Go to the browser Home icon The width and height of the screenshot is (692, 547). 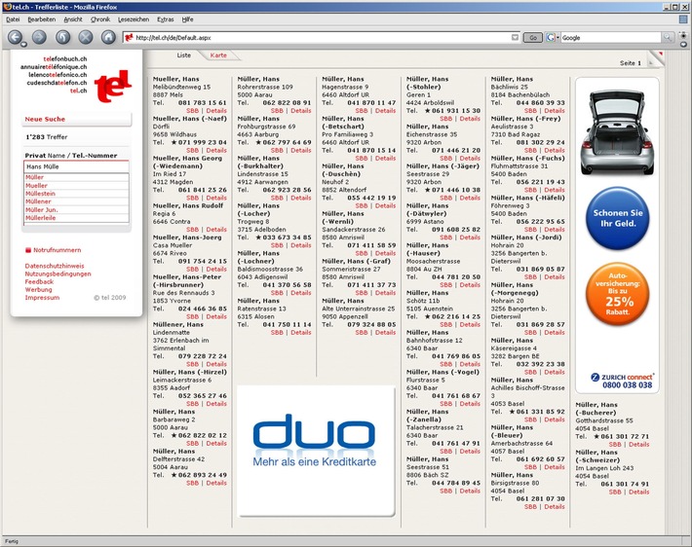(109, 37)
